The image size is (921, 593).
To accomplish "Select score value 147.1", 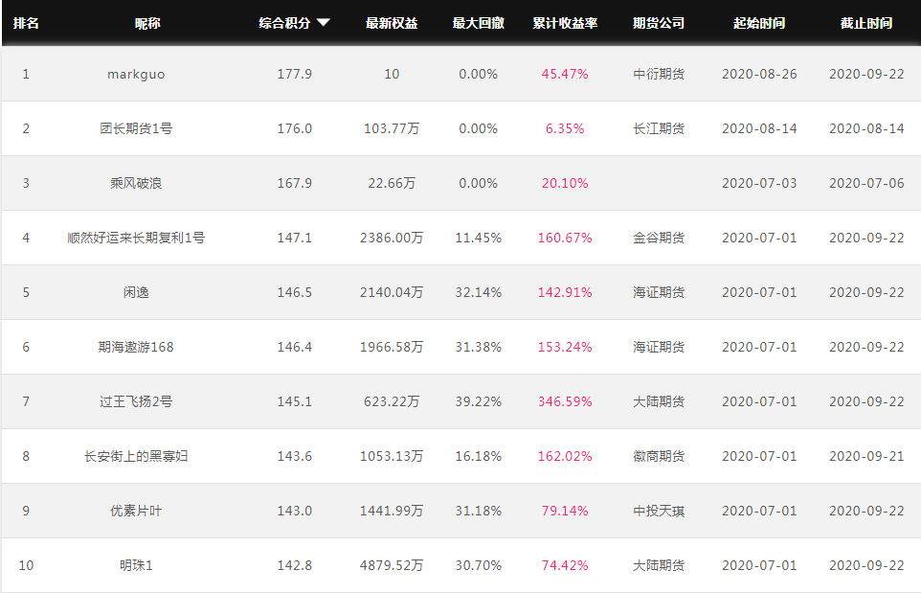I will tap(294, 238).
